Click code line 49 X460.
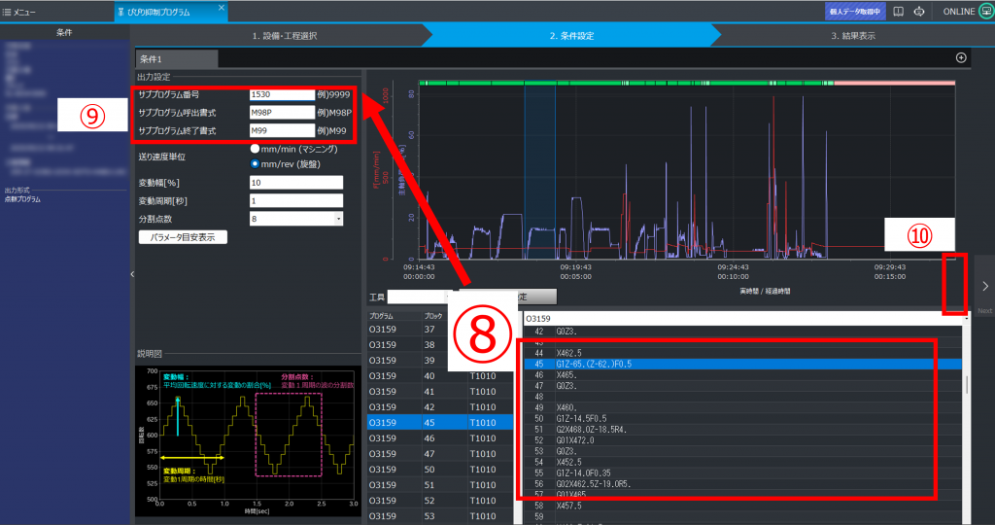Image resolution: width=995 pixels, height=525 pixels. 742,407
